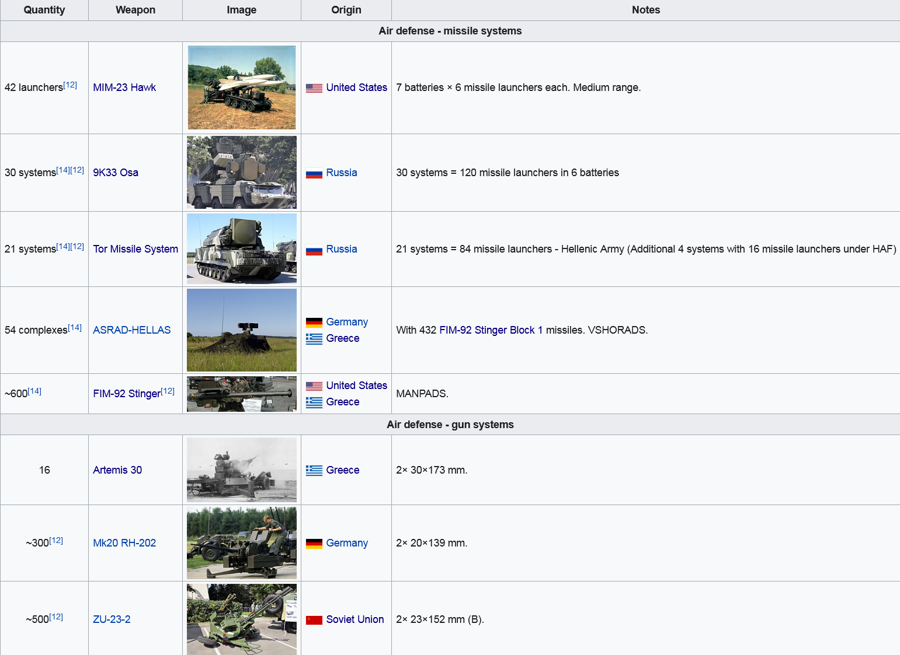Select 'Air defense - missile systems' section heading

coord(450,31)
